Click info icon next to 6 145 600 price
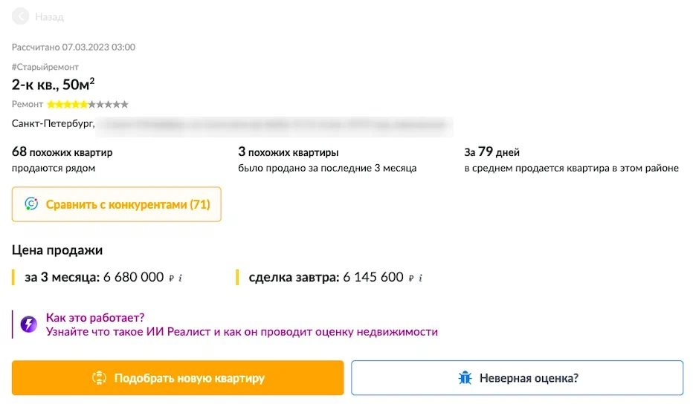Viewport: 693px width, 410px height. pyautogui.click(x=421, y=278)
